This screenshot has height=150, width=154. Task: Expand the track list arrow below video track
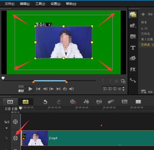pos(7,128)
